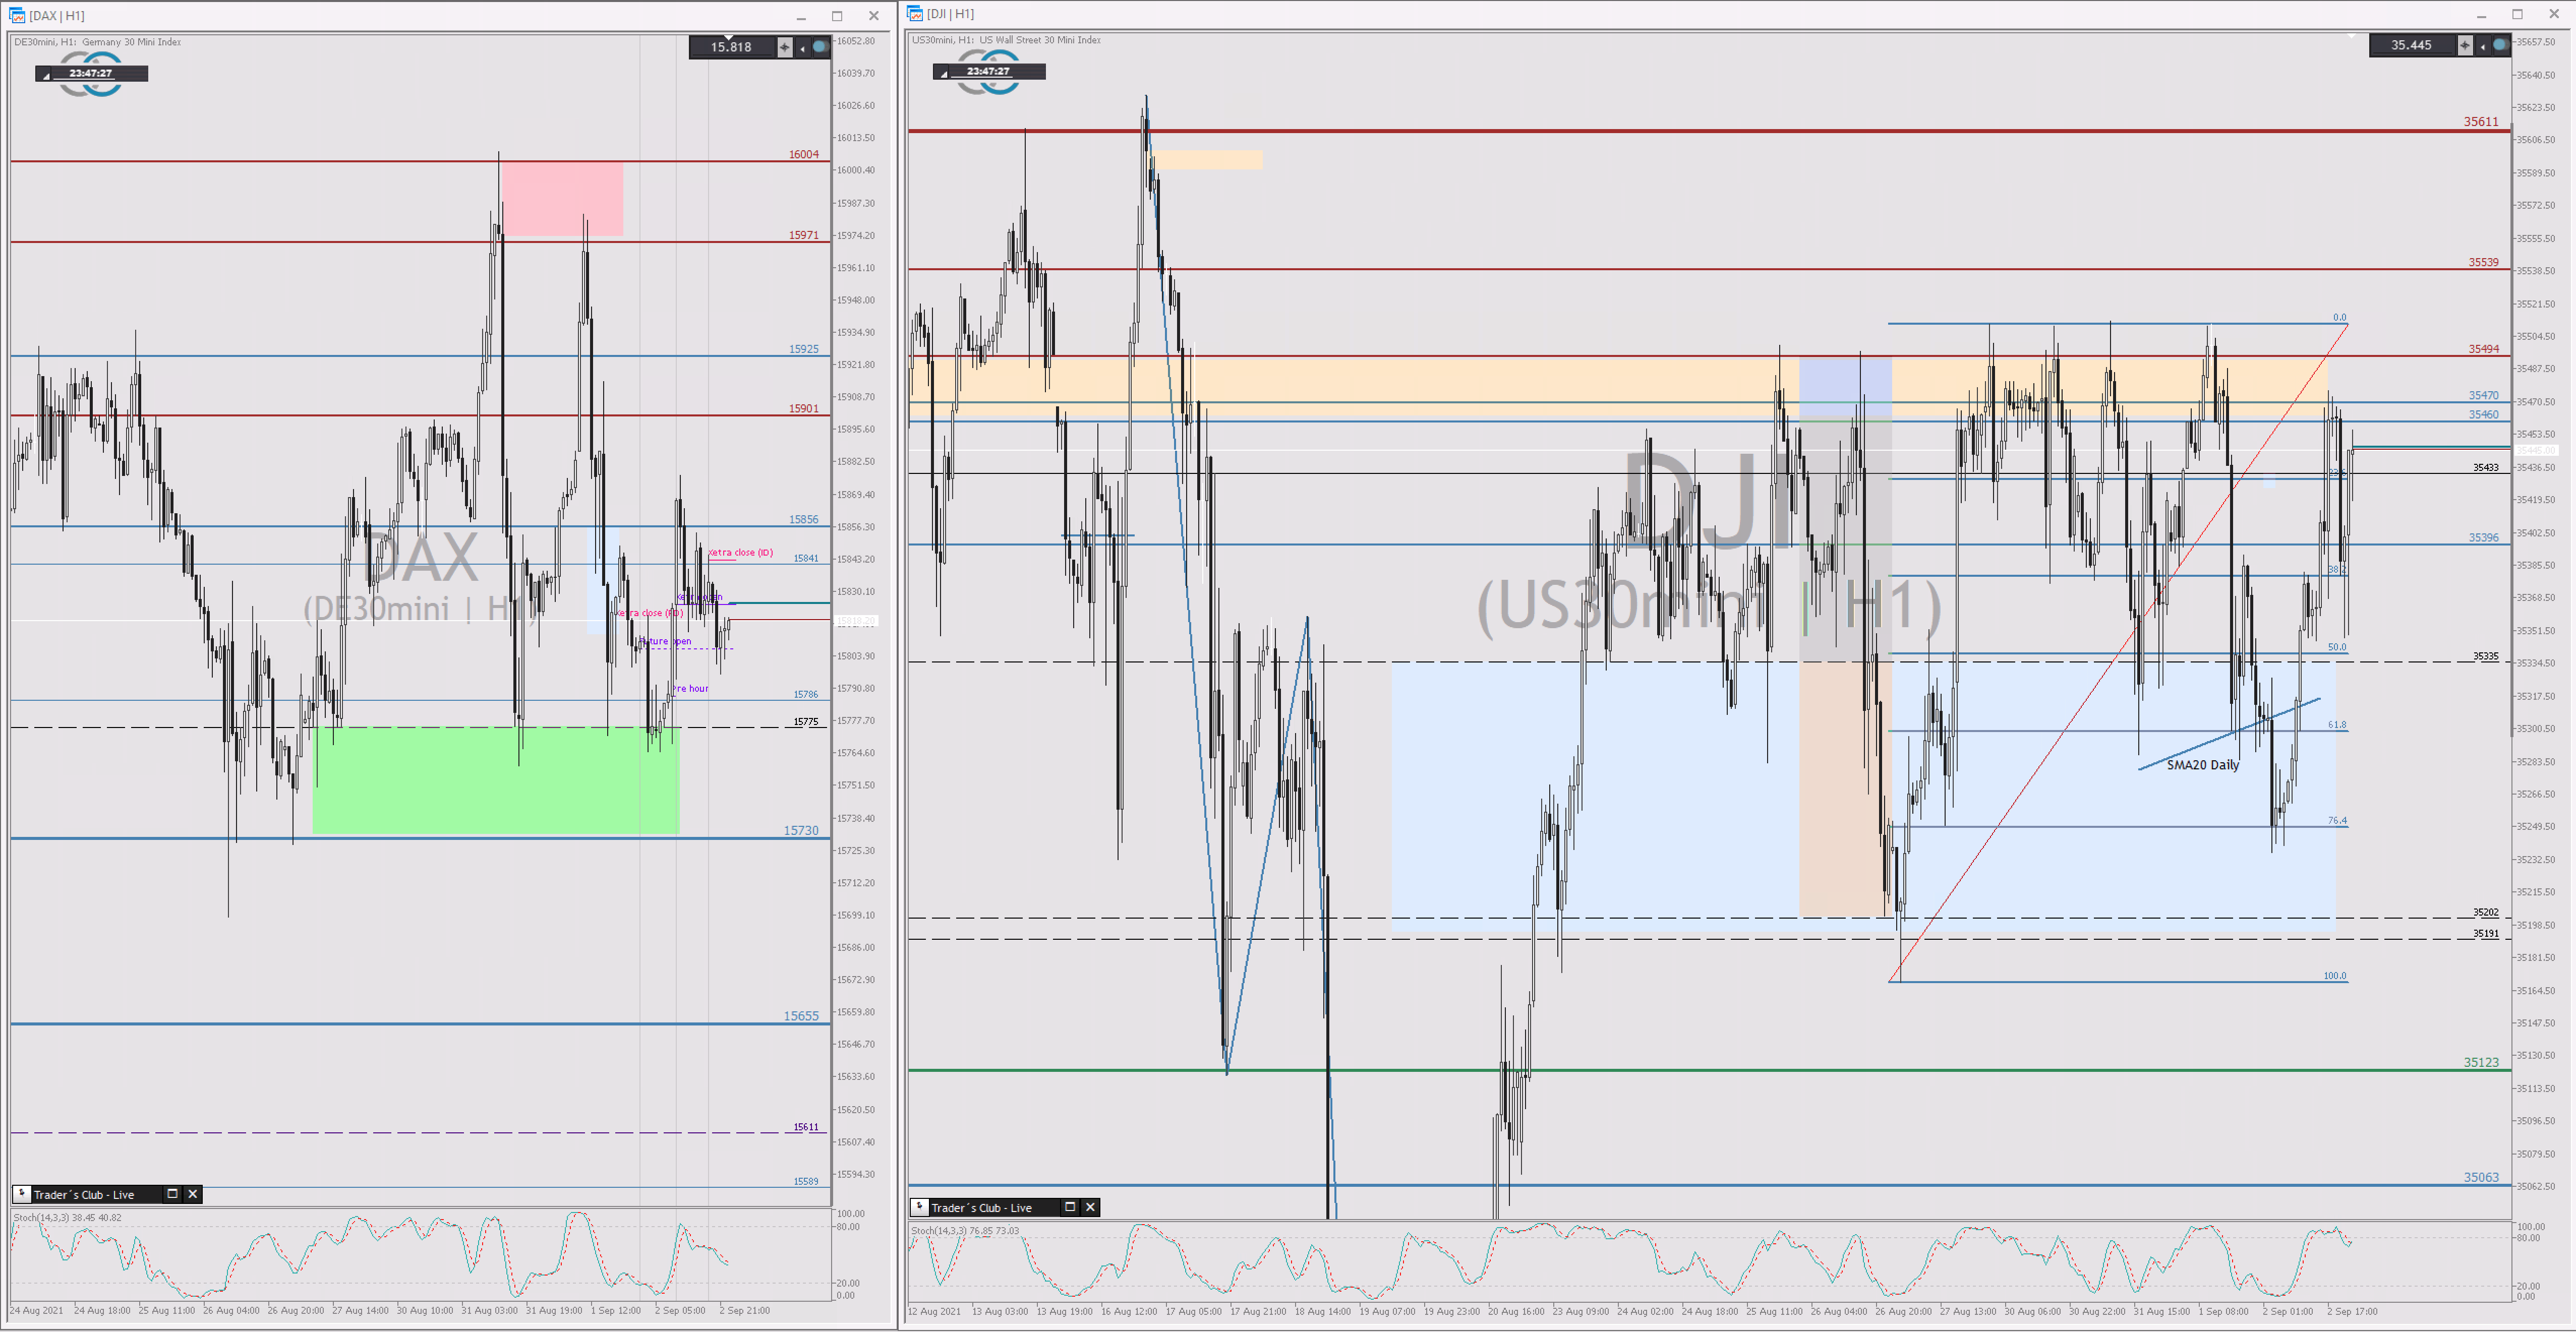
Task: Collapse the DAX price panel arrow
Action: pos(802,47)
